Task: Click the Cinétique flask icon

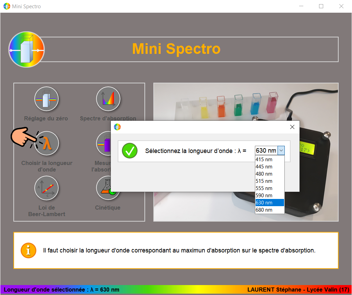Action: (107, 188)
